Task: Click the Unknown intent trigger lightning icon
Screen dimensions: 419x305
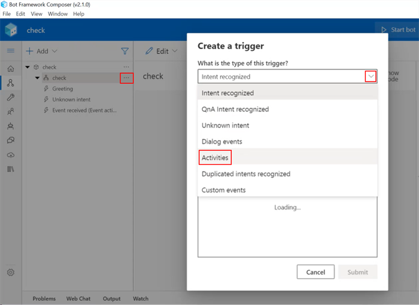Action: [46, 99]
